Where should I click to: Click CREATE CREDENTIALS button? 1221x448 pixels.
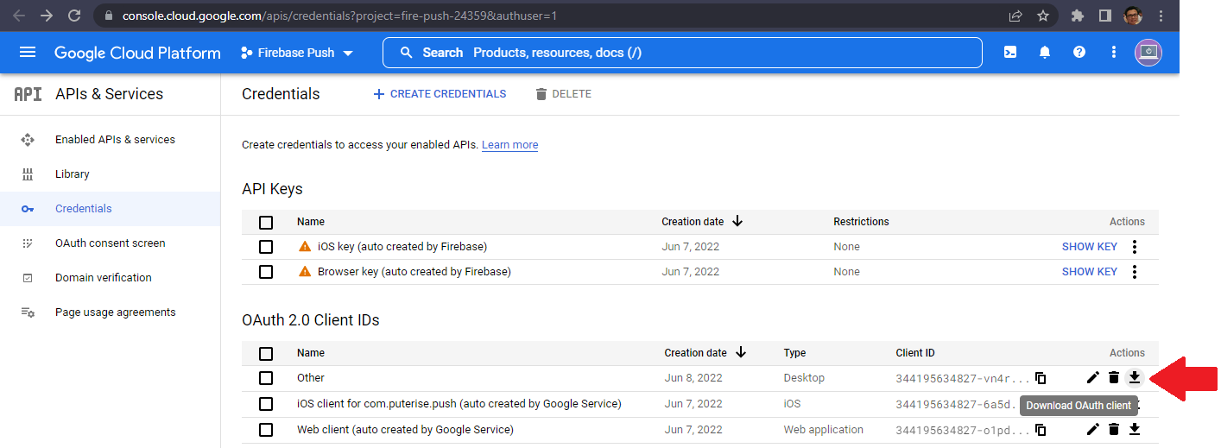(x=440, y=94)
